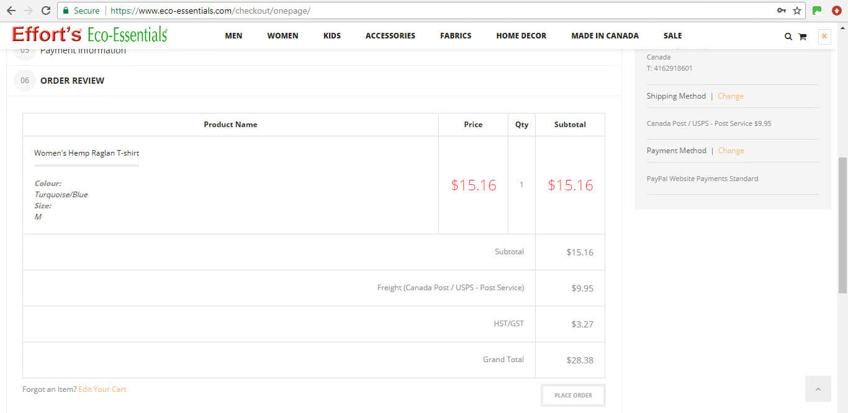Open the WOMEN category menu
The image size is (848, 413).
(282, 36)
